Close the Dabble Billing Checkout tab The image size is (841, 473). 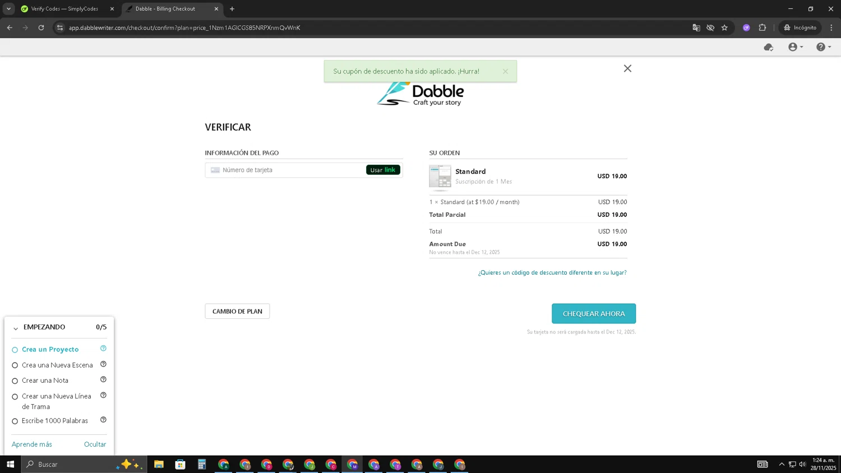click(216, 9)
